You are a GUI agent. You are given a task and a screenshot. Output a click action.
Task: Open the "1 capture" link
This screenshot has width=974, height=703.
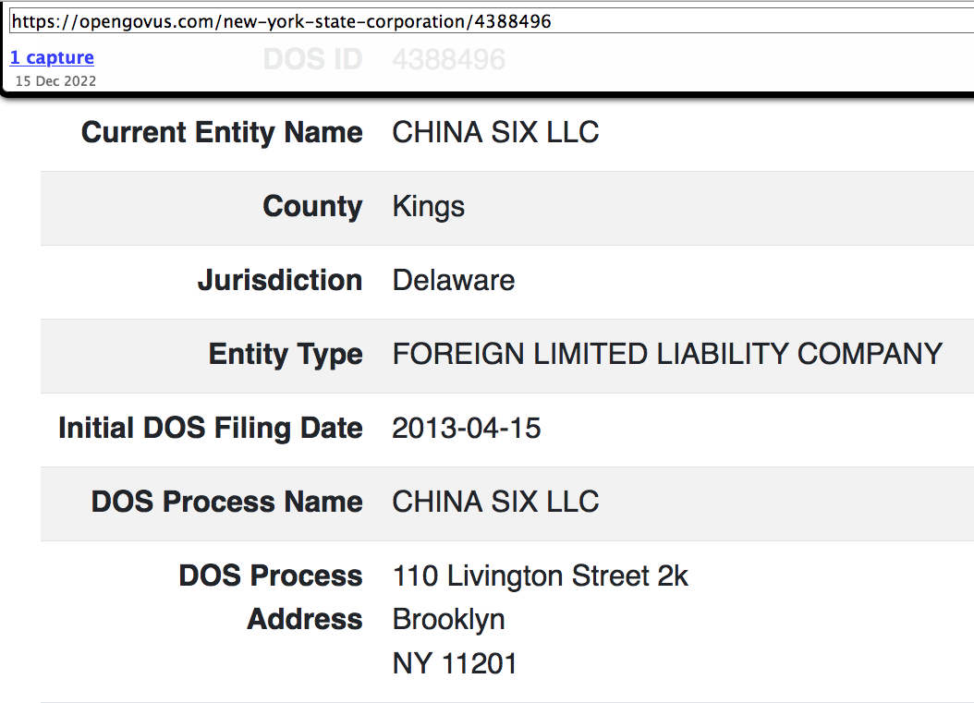[x=52, y=57]
